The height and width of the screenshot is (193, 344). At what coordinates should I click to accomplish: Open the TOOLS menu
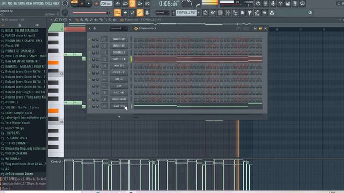click(x=48, y=3)
